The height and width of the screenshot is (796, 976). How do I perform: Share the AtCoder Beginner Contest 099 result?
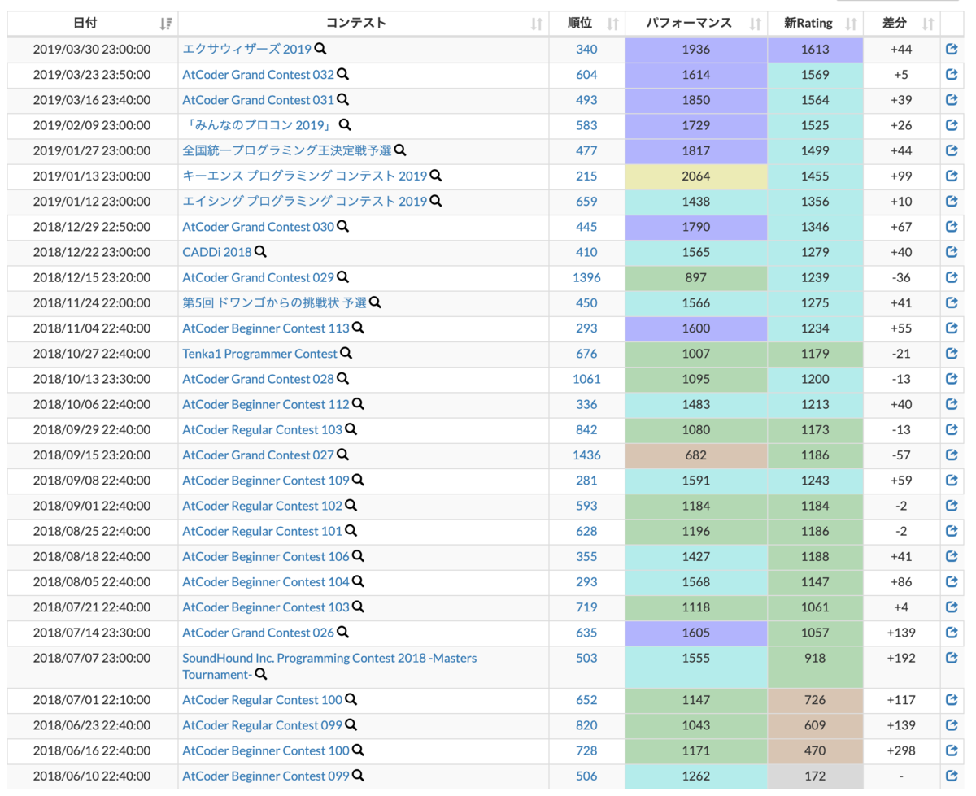pos(952,776)
